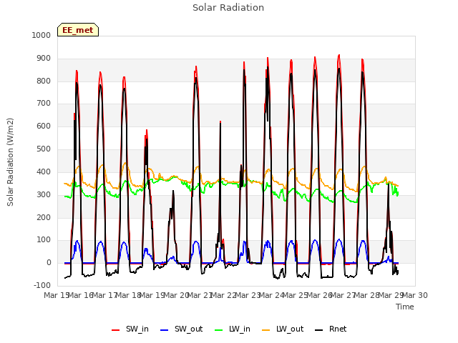Toggle the LW_out legend entry

click(x=283, y=329)
